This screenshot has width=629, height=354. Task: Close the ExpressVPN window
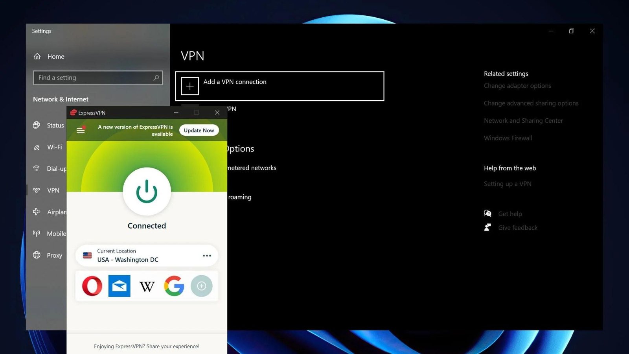217,112
